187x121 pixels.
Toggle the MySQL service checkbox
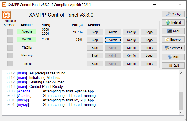[x=10, y=40]
